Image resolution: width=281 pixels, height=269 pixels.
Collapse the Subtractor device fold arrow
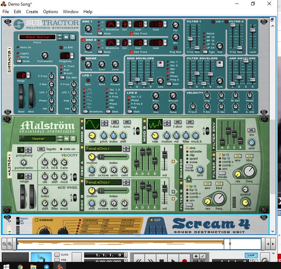(x=10, y=26)
